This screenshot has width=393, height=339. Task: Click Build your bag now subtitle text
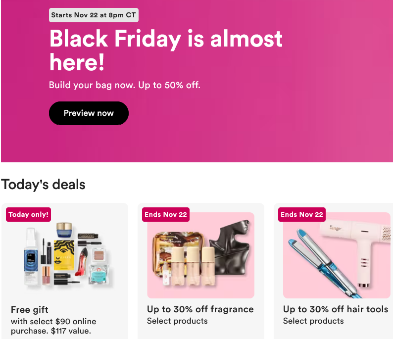point(124,85)
